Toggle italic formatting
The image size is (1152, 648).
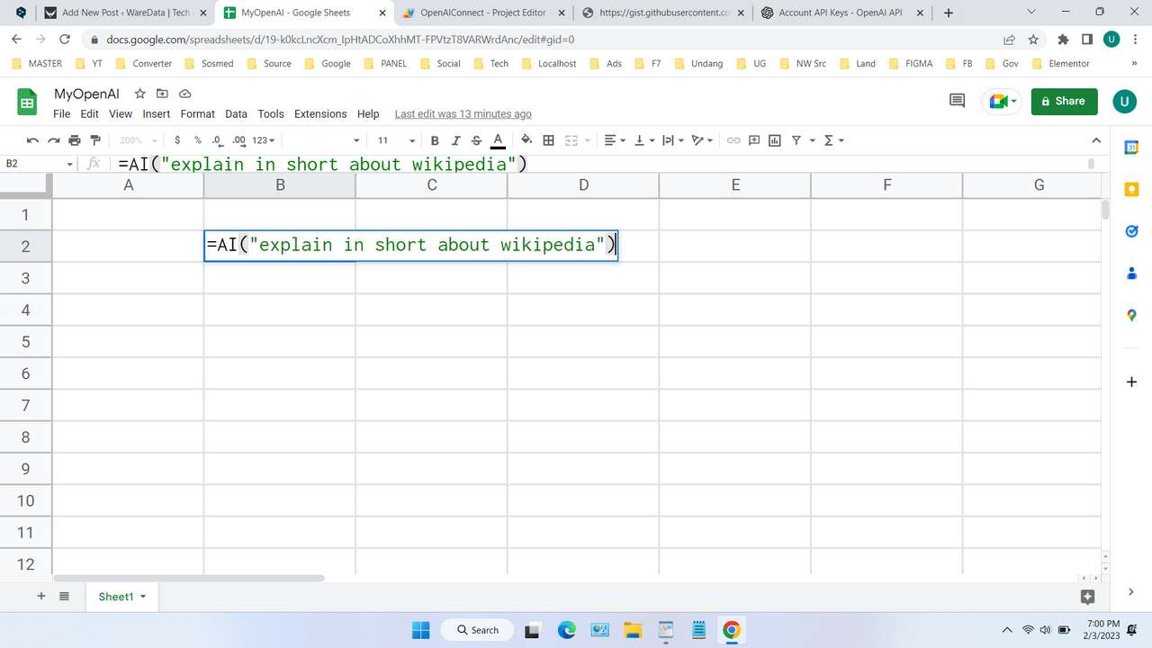(x=455, y=140)
